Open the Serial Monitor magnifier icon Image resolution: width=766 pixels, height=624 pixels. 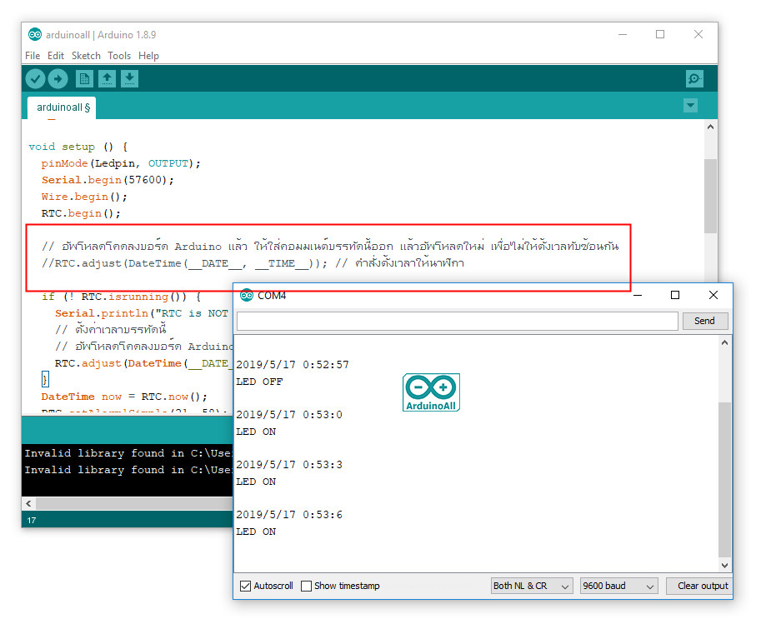click(694, 78)
